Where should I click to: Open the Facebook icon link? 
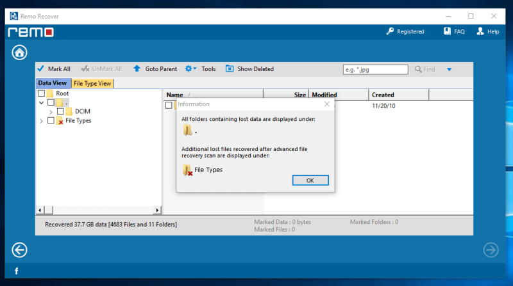[17, 271]
